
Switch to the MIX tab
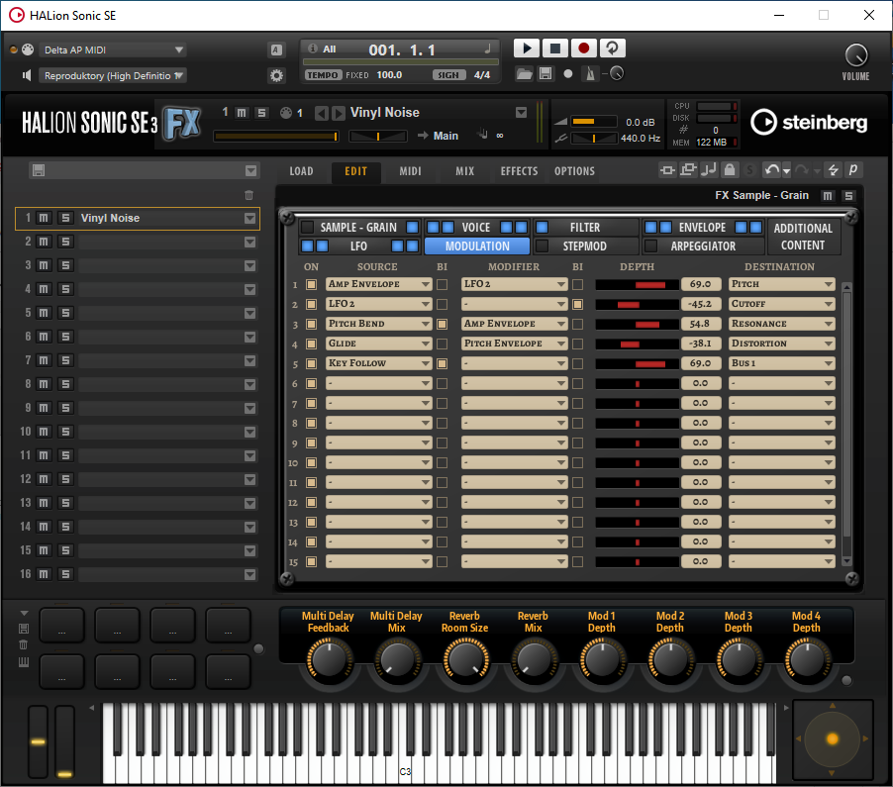tap(464, 171)
